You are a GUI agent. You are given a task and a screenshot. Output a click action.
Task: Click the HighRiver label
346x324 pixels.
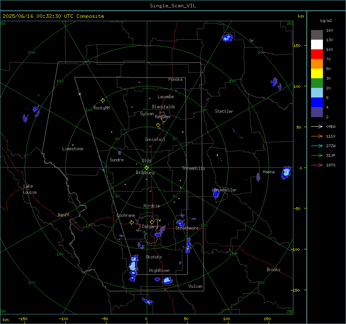(x=160, y=271)
